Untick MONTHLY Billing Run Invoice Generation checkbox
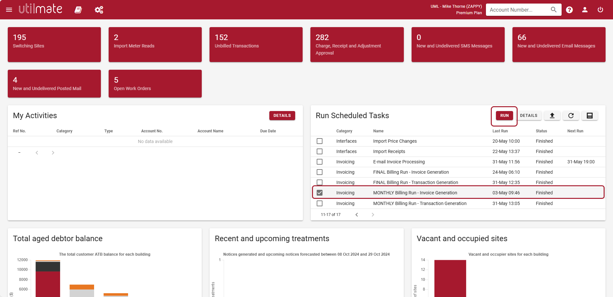The width and height of the screenshot is (613, 297). 319,193
